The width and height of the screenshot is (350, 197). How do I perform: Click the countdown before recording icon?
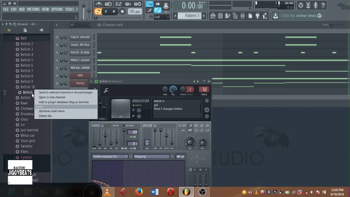[118, 4]
